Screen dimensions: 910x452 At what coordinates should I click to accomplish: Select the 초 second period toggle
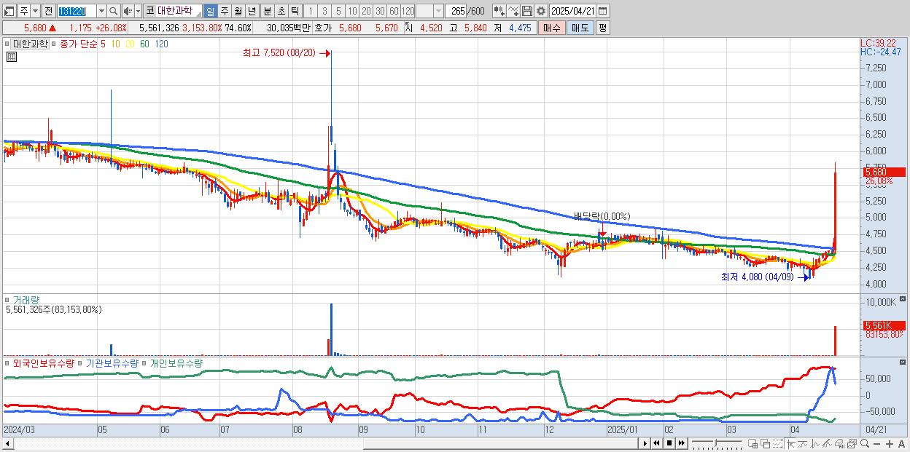(281, 11)
